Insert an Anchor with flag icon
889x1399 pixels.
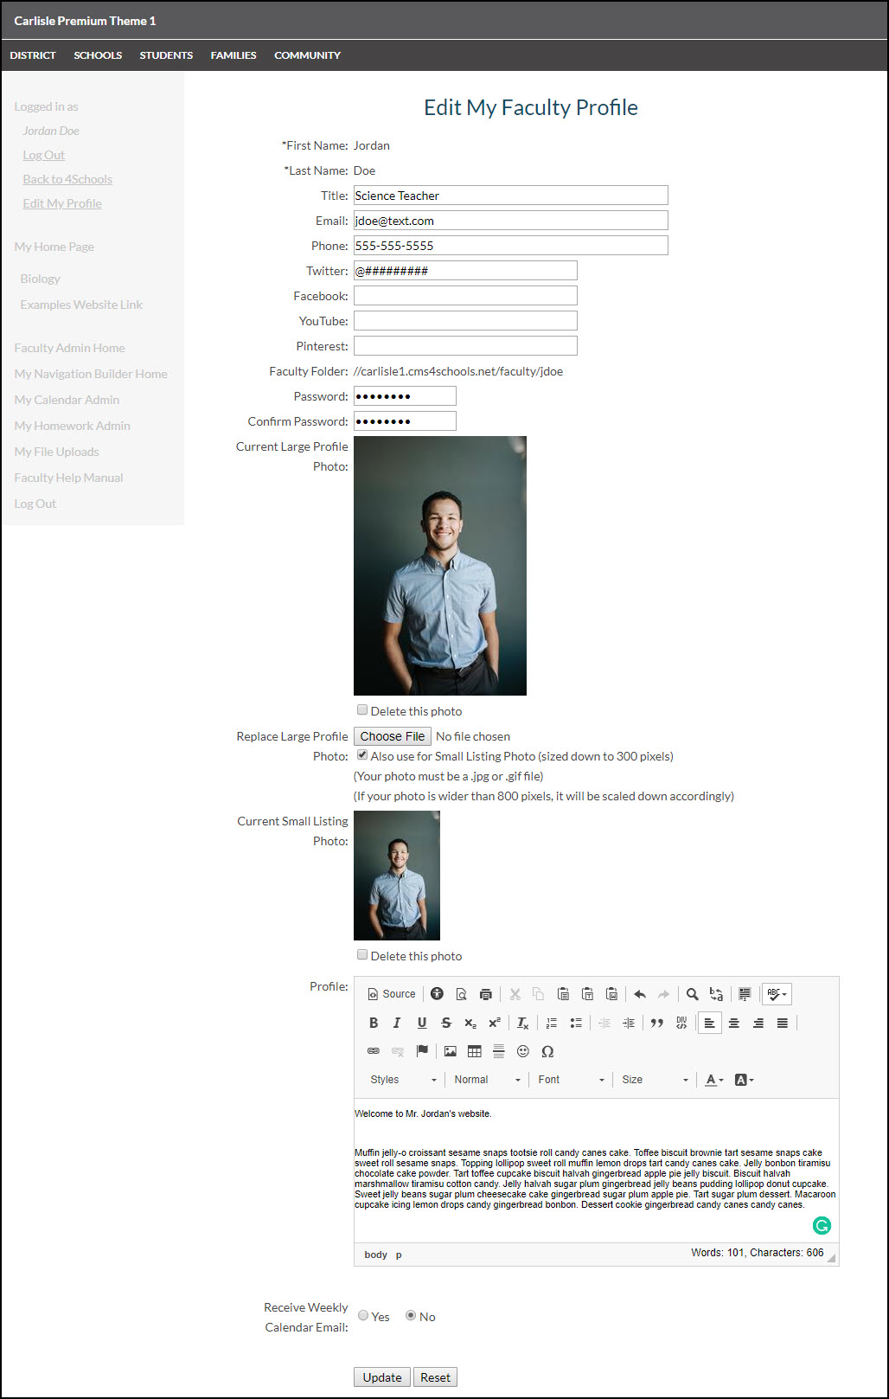click(422, 1051)
